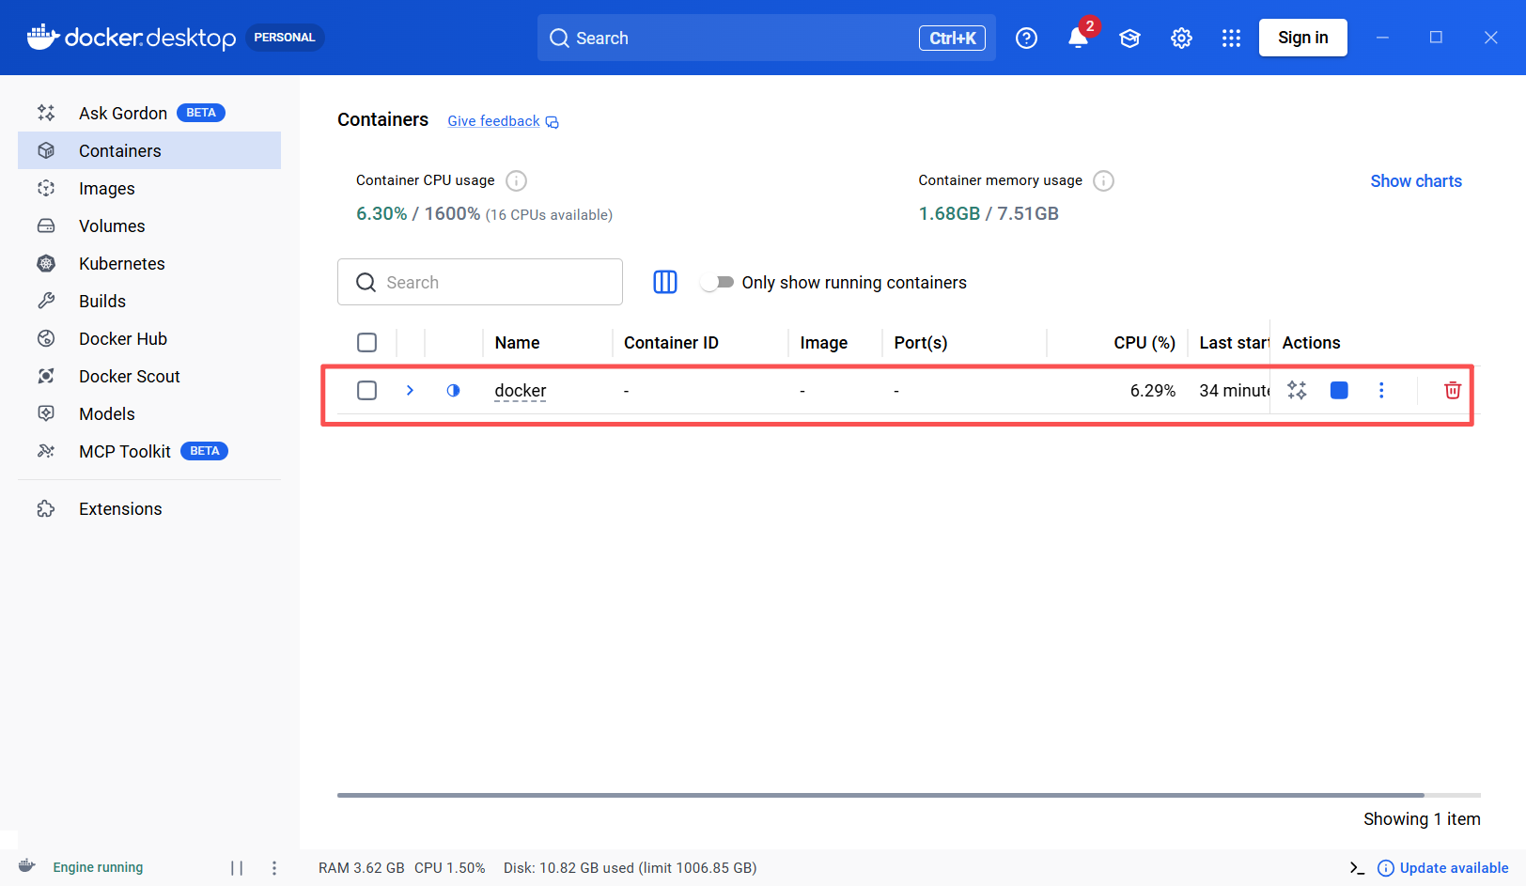Open the Kubernetes page
The height and width of the screenshot is (886, 1526).
[149, 263]
